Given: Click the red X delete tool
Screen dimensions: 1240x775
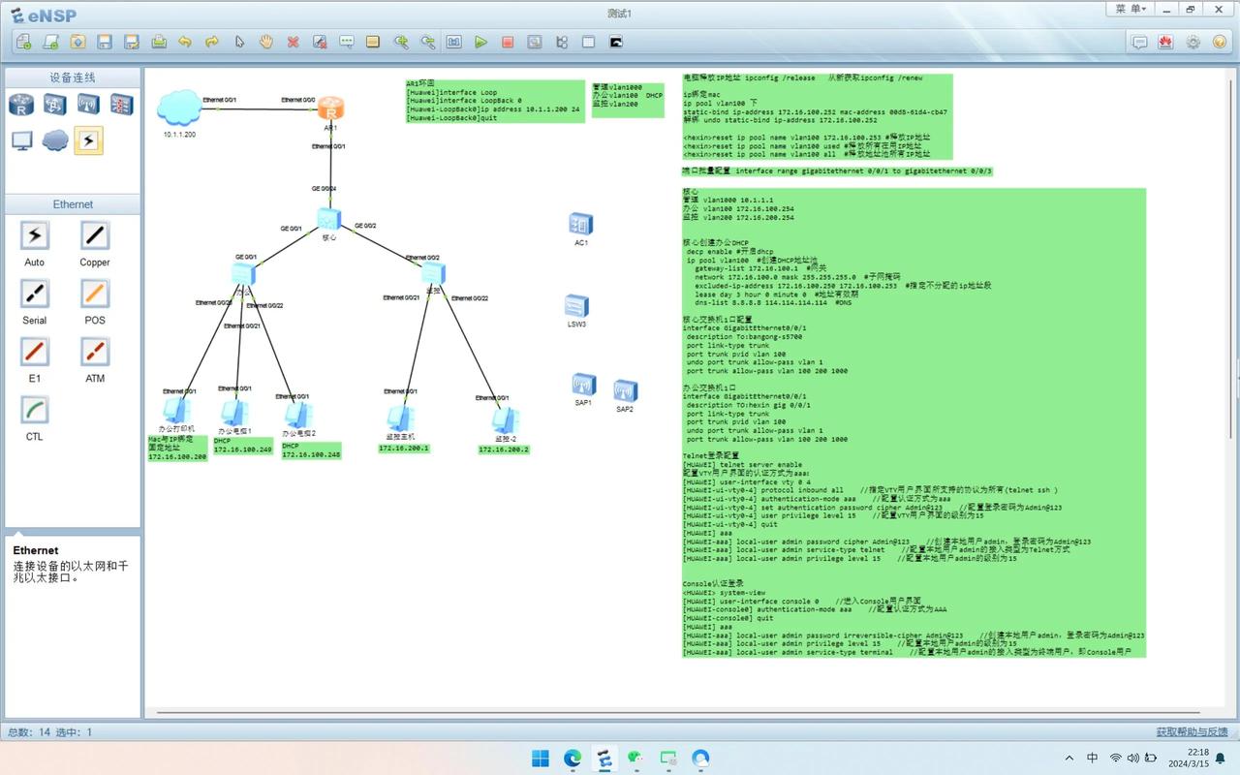Looking at the screenshot, I should click(293, 43).
